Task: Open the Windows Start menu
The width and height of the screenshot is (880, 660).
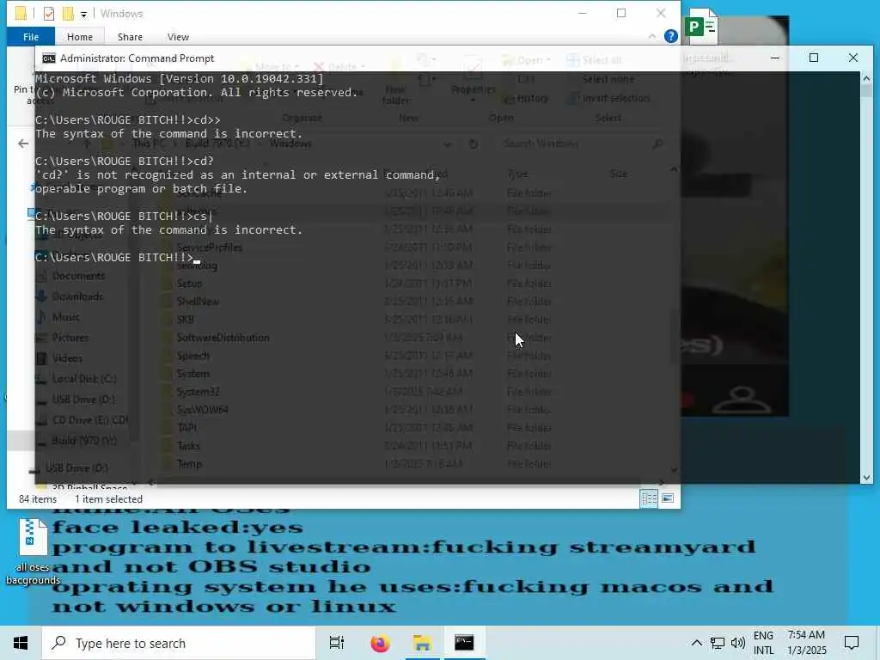Action: point(21,643)
